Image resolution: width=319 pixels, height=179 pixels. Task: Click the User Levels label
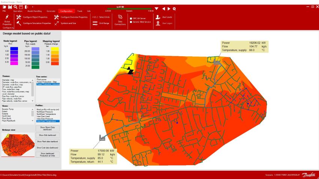coord(167,17)
